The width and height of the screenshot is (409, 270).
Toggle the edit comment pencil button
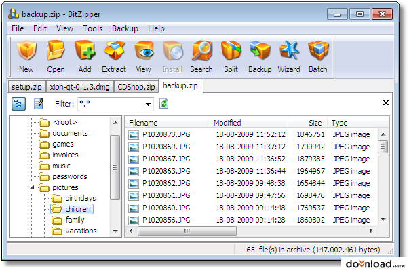[39, 104]
